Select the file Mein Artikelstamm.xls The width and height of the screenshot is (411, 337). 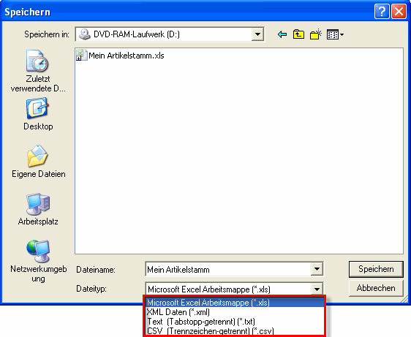pos(120,56)
